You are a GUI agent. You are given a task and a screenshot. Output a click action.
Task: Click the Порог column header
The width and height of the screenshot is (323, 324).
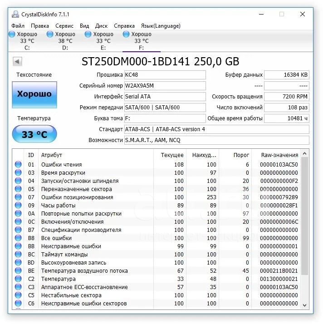[x=235, y=155]
